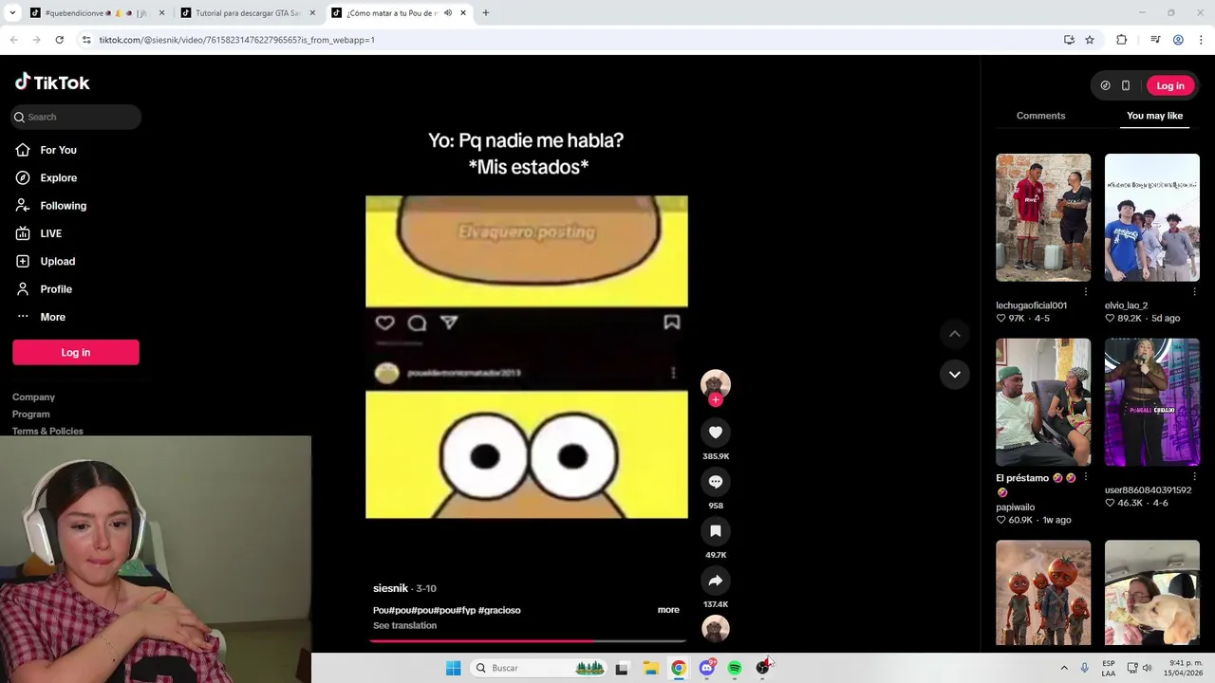Click the top-right Log in button
The height and width of the screenshot is (683, 1215).
pyautogui.click(x=1170, y=85)
